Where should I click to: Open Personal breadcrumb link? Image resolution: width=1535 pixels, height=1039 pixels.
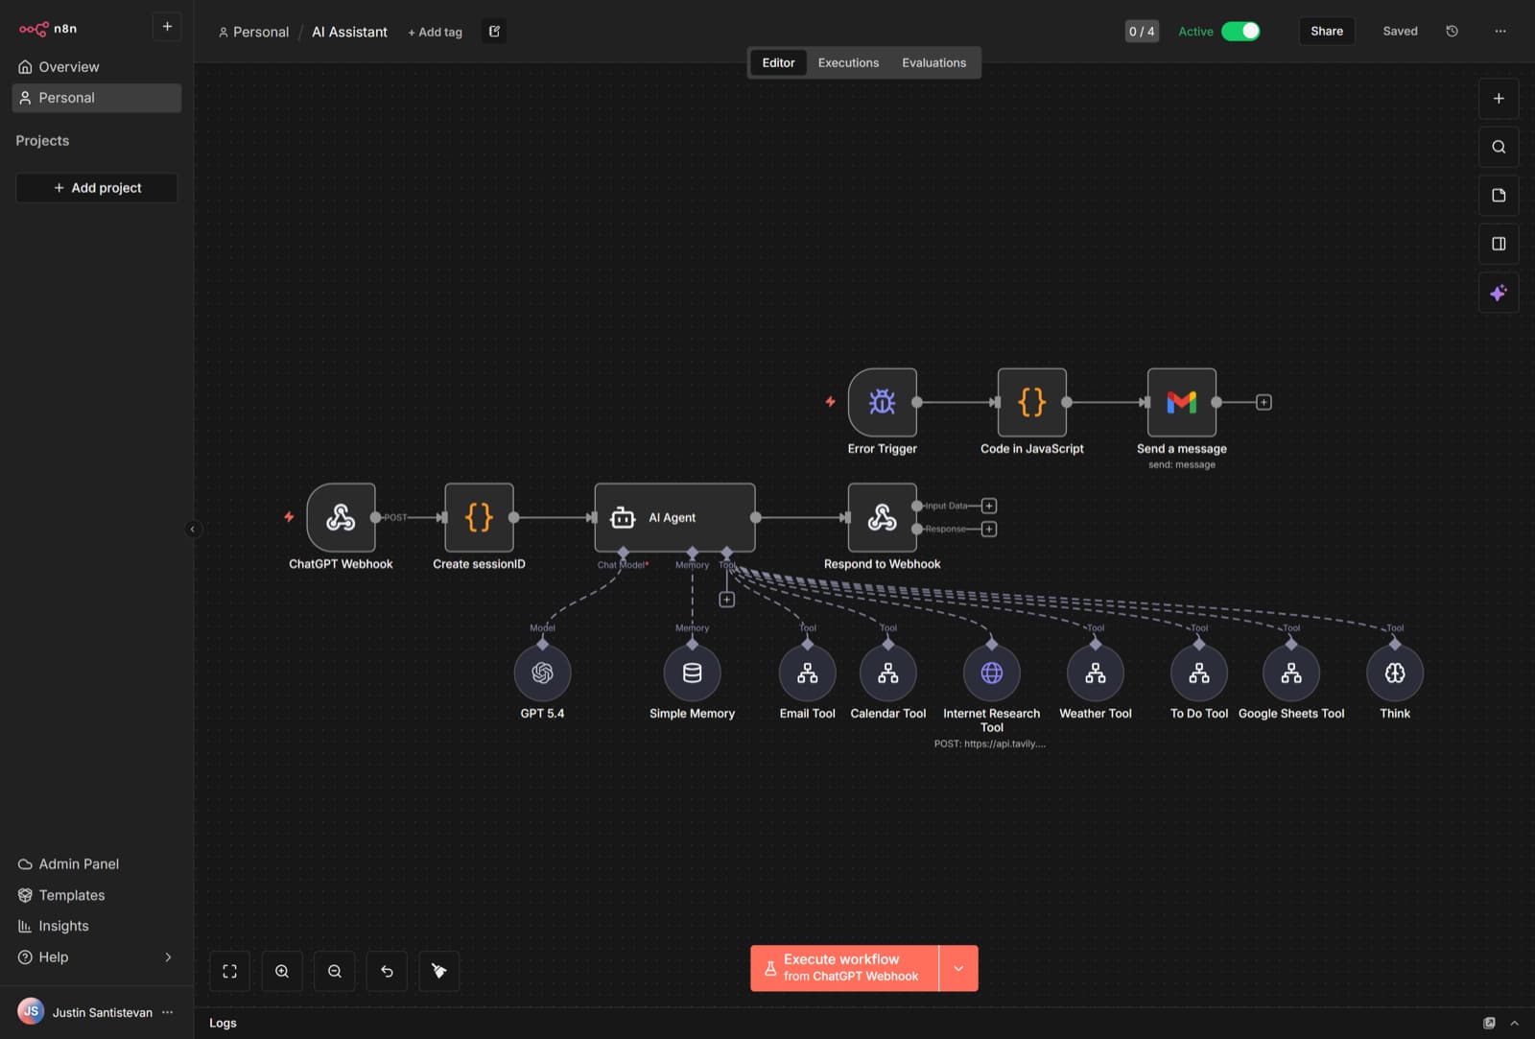(253, 32)
